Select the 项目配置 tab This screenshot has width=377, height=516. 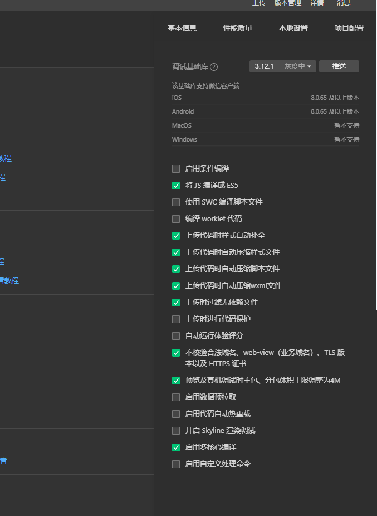(349, 28)
